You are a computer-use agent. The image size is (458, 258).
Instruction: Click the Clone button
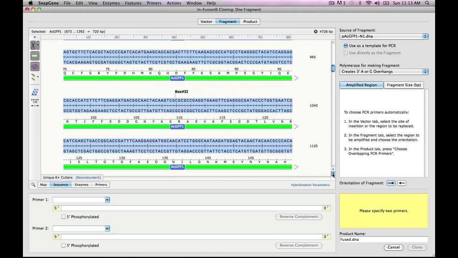[417, 247]
